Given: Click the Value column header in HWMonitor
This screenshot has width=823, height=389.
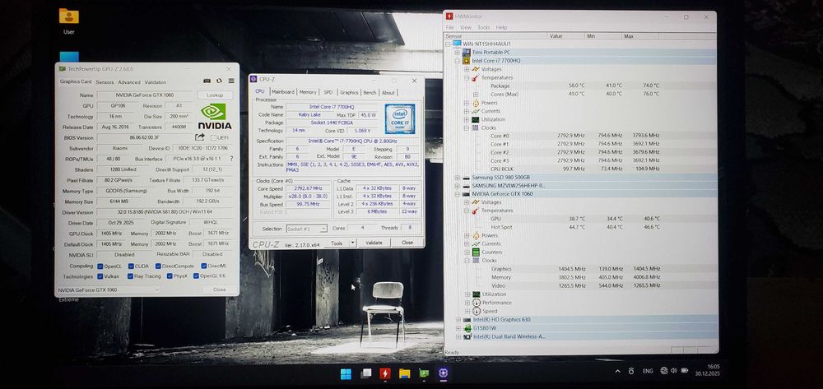Looking at the screenshot, I should tap(566, 36).
